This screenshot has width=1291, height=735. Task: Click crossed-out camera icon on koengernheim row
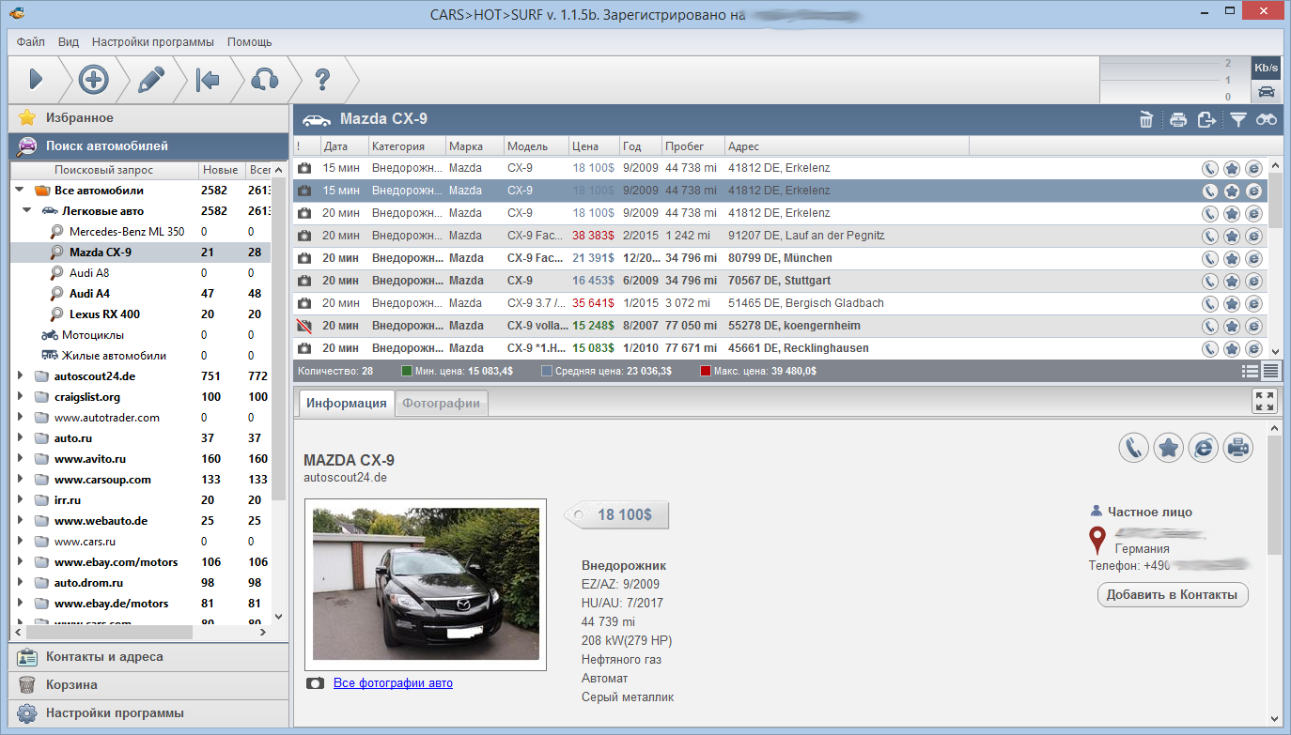pyautogui.click(x=304, y=326)
